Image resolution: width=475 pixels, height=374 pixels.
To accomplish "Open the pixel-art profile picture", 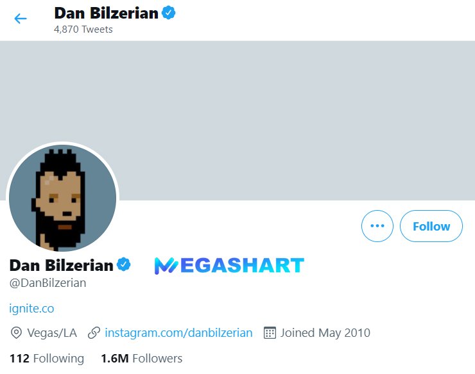I will [62, 197].
